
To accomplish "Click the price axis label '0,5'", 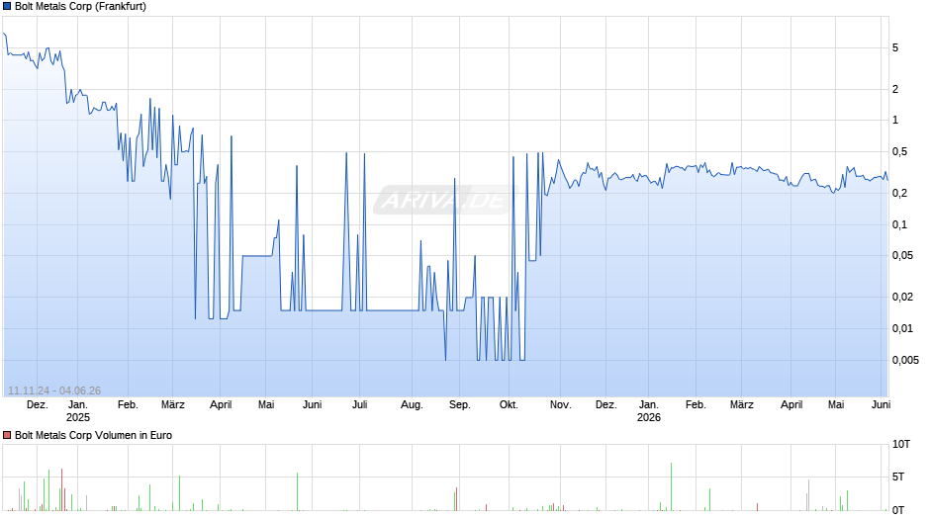I will [899, 152].
